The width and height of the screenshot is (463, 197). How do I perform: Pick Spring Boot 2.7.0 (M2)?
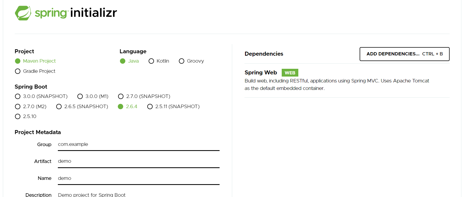coord(18,107)
